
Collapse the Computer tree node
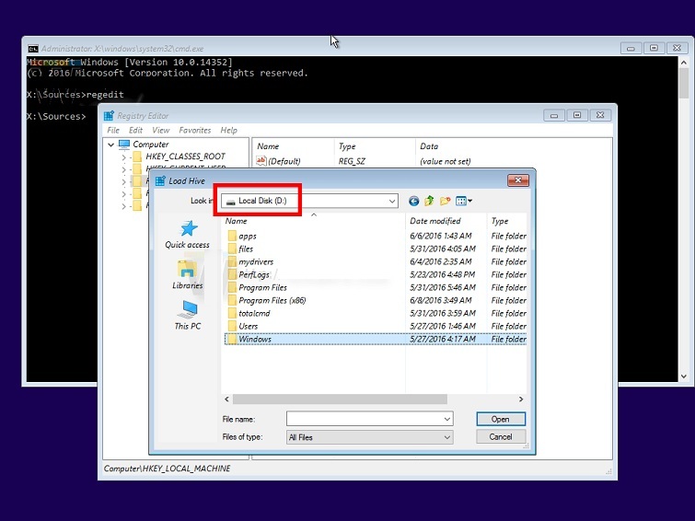tap(111, 145)
